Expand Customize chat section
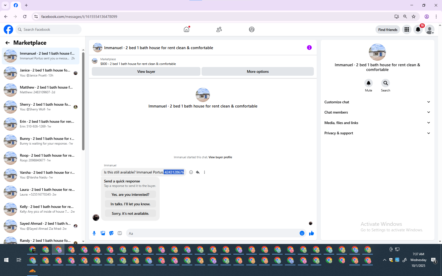The image size is (442, 276). pyautogui.click(x=377, y=102)
